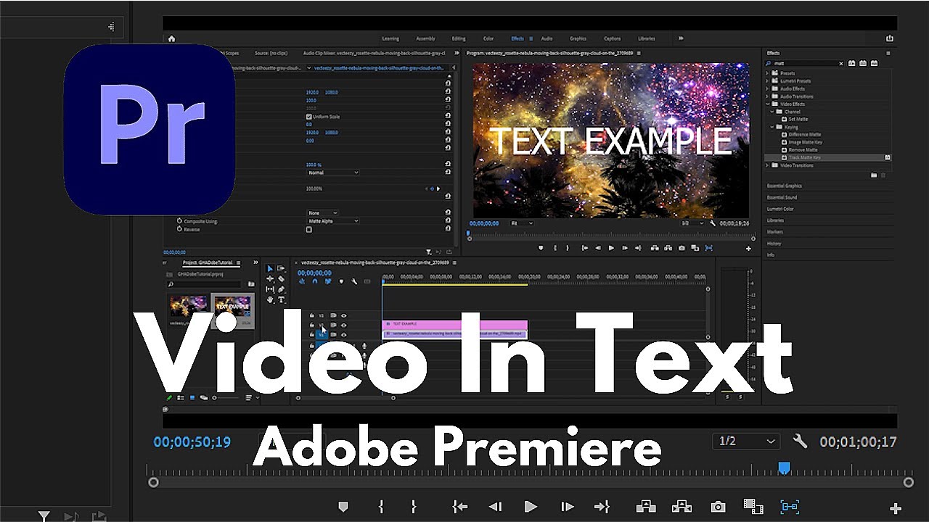Select the Set Matte effect

(x=798, y=119)
